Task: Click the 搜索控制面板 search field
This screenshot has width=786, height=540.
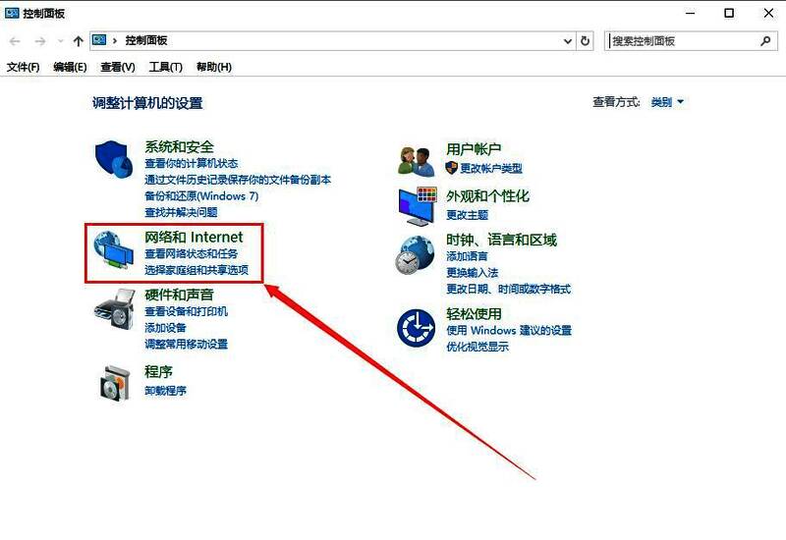Action: 683,41
